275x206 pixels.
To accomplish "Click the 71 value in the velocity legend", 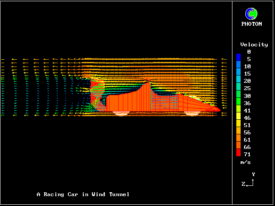I will [x=247, y=154].
